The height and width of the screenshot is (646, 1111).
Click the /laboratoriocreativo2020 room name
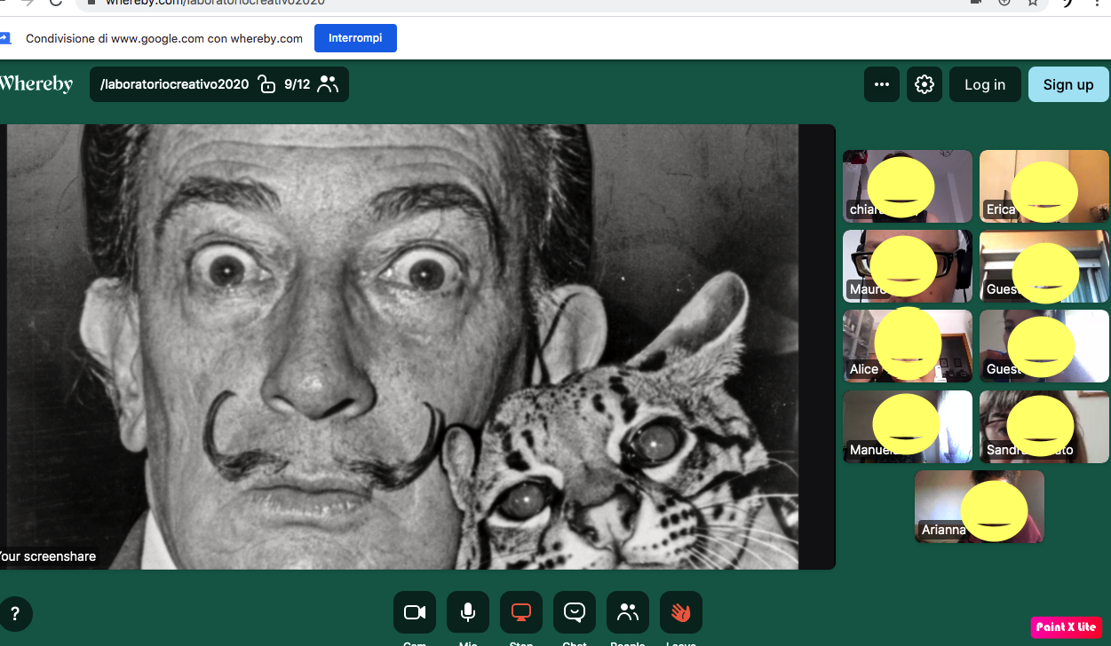[x=174, y=84]
